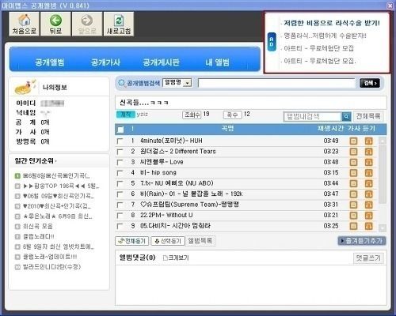Image resolution: width=396 pixels, height=316 pixels.
Task: Click the green 뒤로 back button
Action: click(x=55, y=24)
